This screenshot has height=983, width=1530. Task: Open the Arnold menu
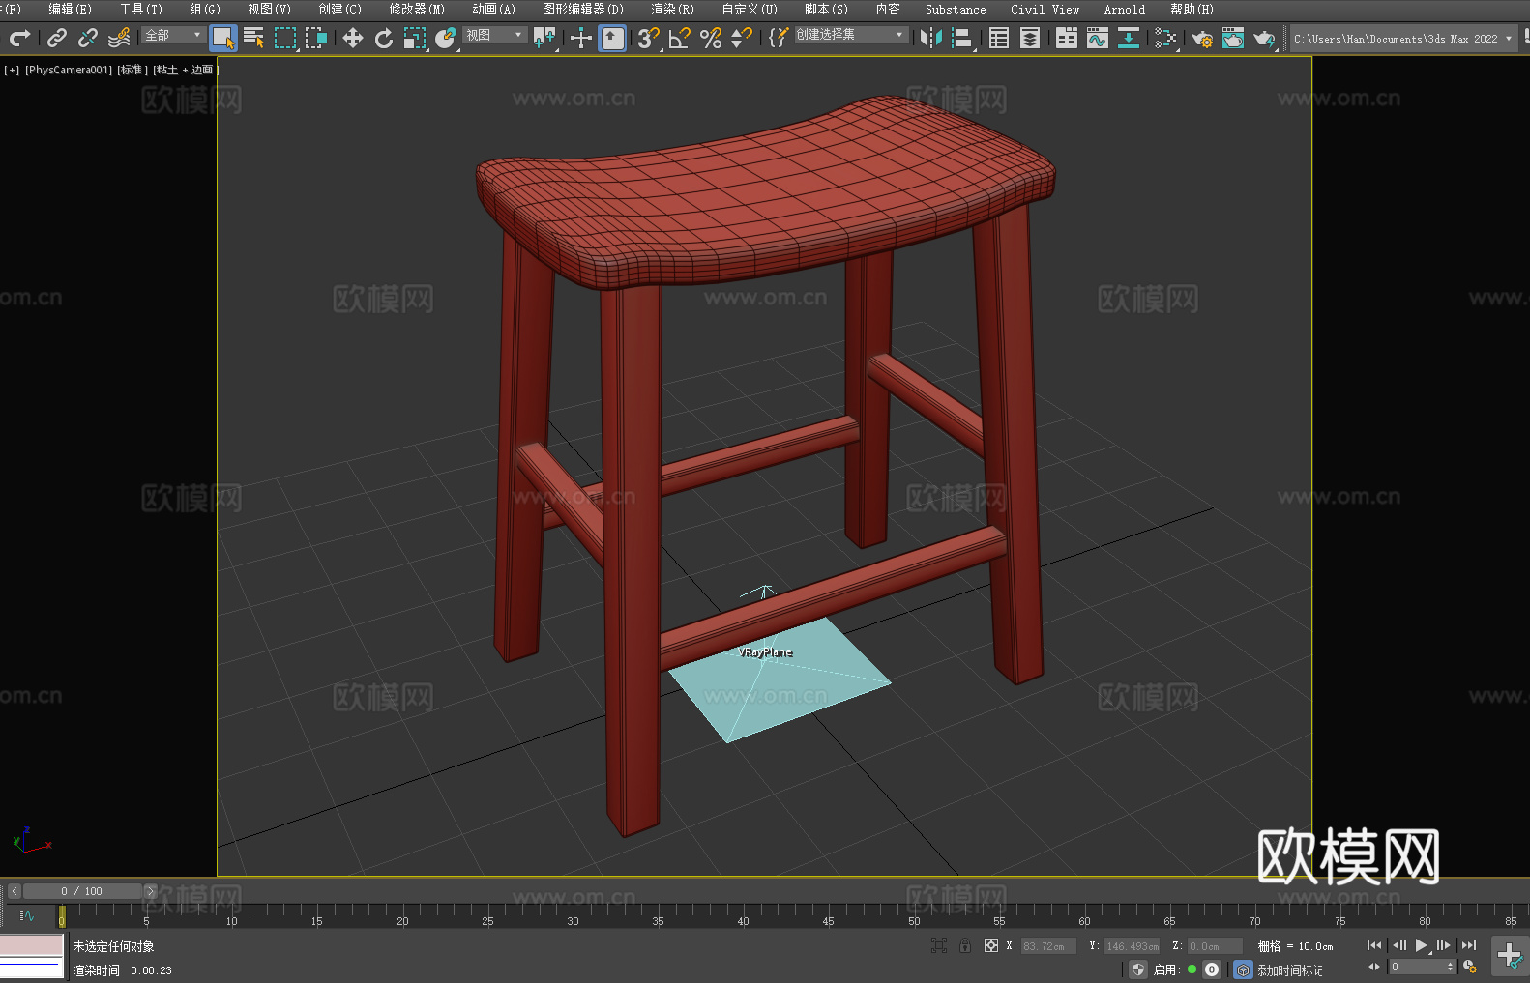coord(1124,9)
